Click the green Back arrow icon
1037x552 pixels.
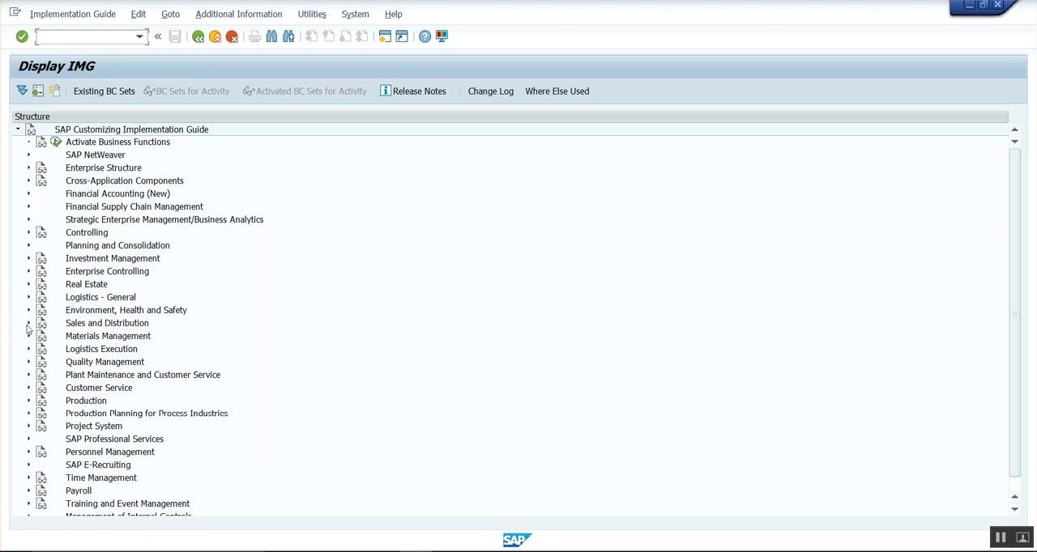(198, 36)
